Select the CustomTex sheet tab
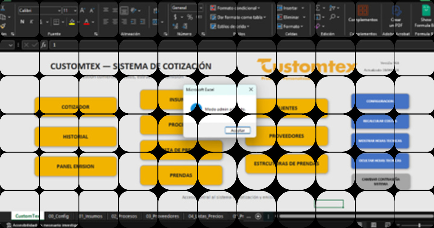This screenshot has height=228, width=434. [x=27, y=216]
